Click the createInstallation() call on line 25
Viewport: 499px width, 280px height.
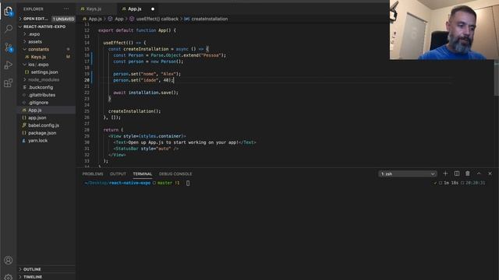[134, 111]
